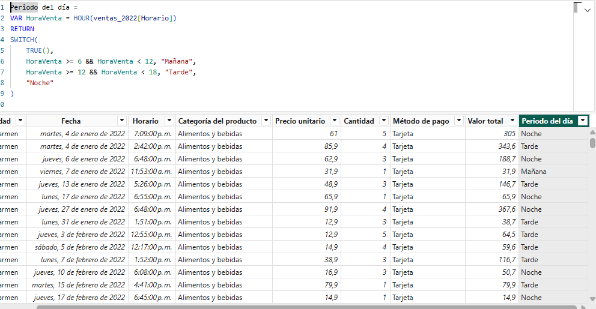This screenshot has height=309, width=596.
Task: Select the Fecha column header
Action: click(x=71, y=121)
